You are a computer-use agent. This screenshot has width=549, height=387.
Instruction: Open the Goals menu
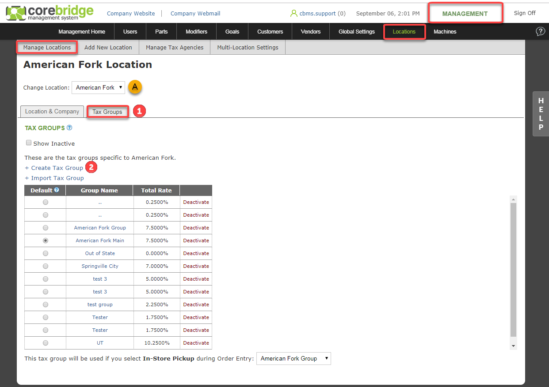(x=232, y=31)
